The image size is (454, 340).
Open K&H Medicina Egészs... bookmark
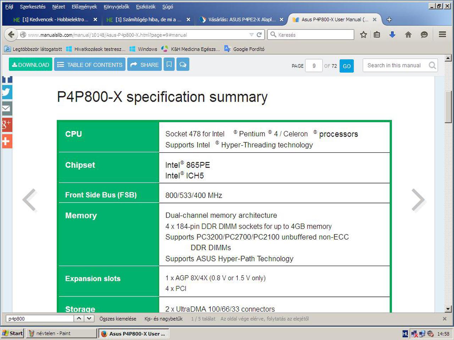click(190, 49)
